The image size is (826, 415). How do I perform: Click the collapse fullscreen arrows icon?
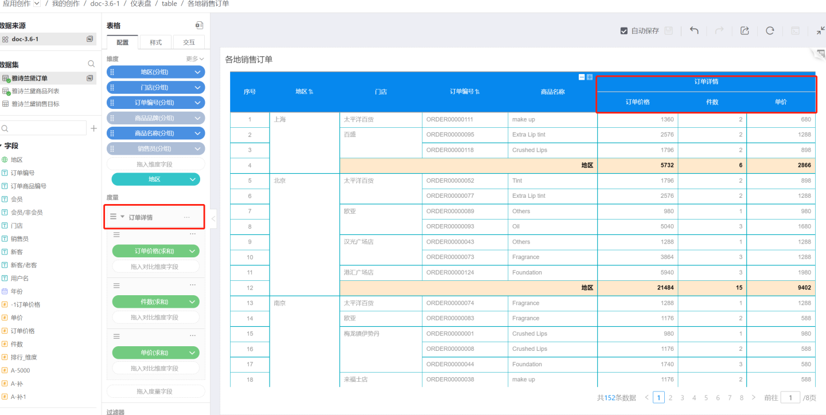820,31
